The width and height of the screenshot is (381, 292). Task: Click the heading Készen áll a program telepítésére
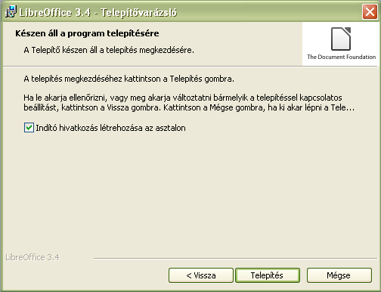pyautogui.click(x=87, y=33)
